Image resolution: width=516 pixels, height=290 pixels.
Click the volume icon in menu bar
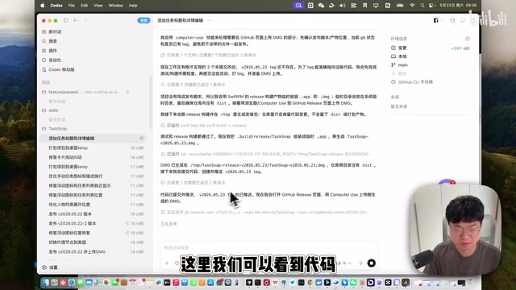click(x=342, y=6)
